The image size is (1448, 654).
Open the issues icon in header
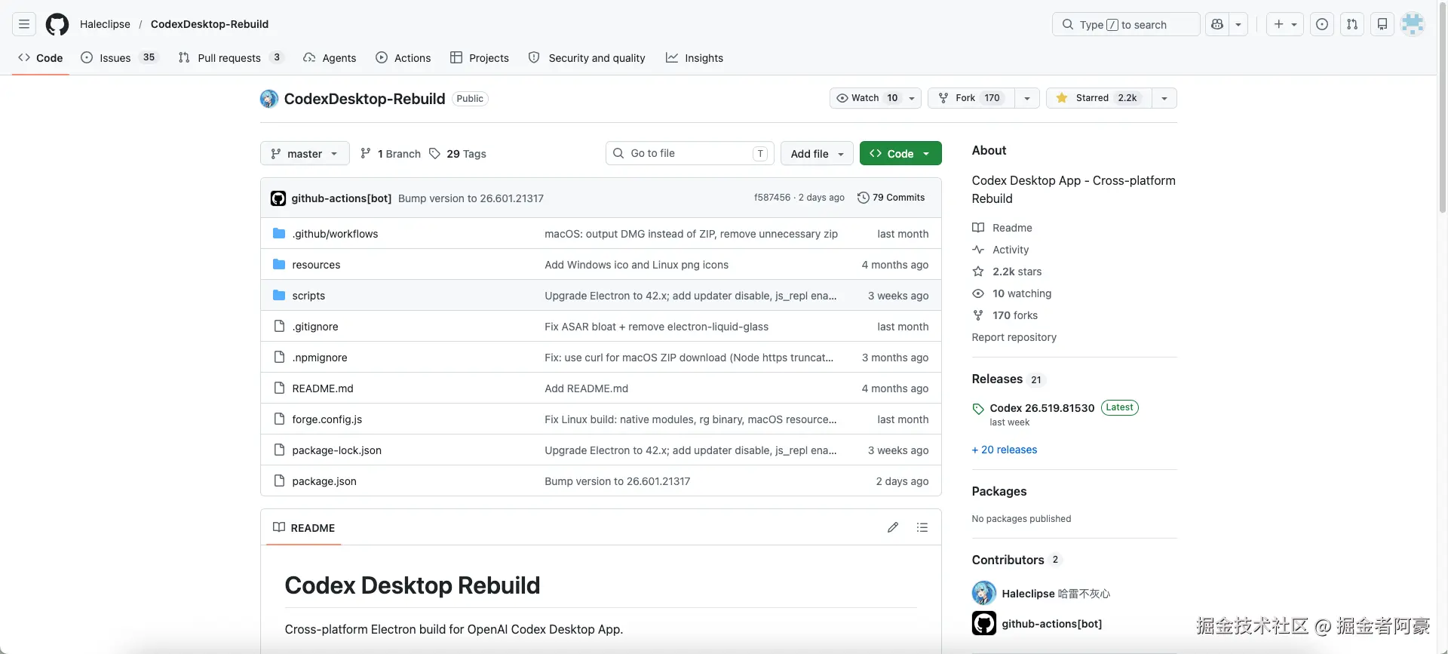[1322, 24]
